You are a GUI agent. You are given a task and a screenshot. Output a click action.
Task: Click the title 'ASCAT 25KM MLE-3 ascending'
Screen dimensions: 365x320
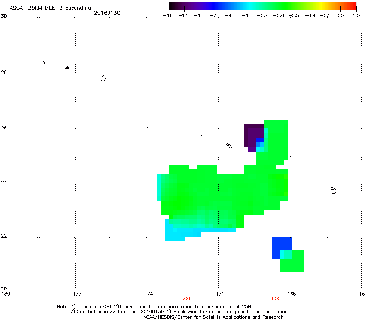click(50, 8)
